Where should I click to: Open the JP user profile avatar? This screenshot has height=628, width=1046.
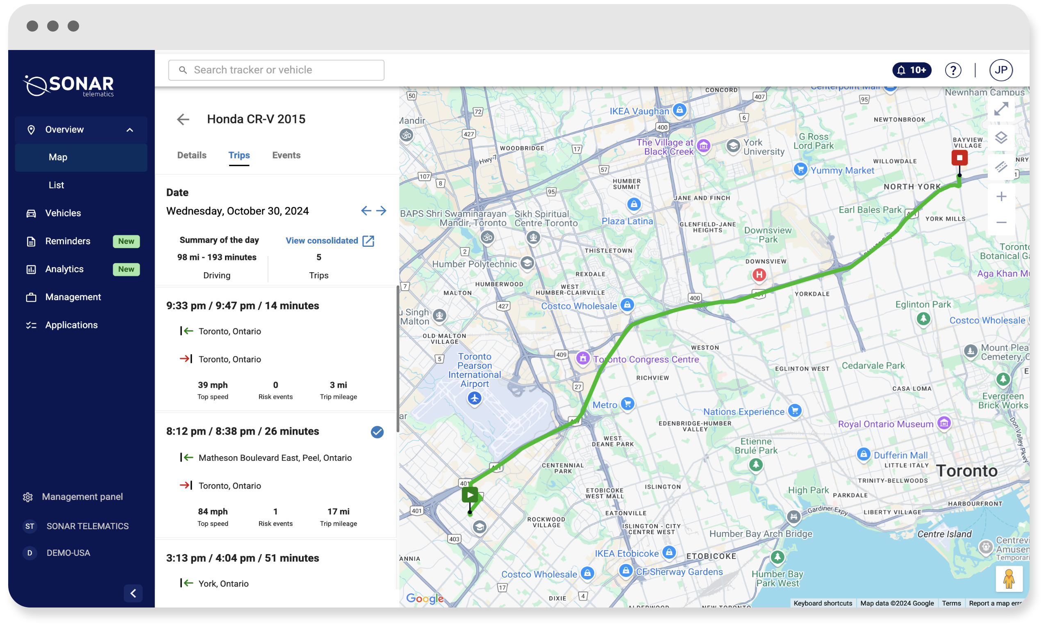tap(1001, 70)
